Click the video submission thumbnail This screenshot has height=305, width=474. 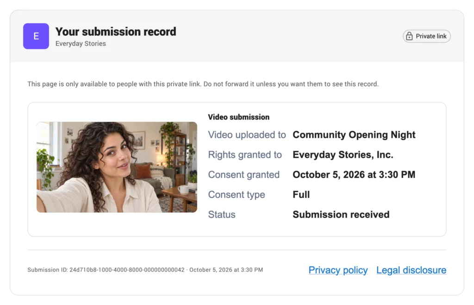(x=117, y=167)
